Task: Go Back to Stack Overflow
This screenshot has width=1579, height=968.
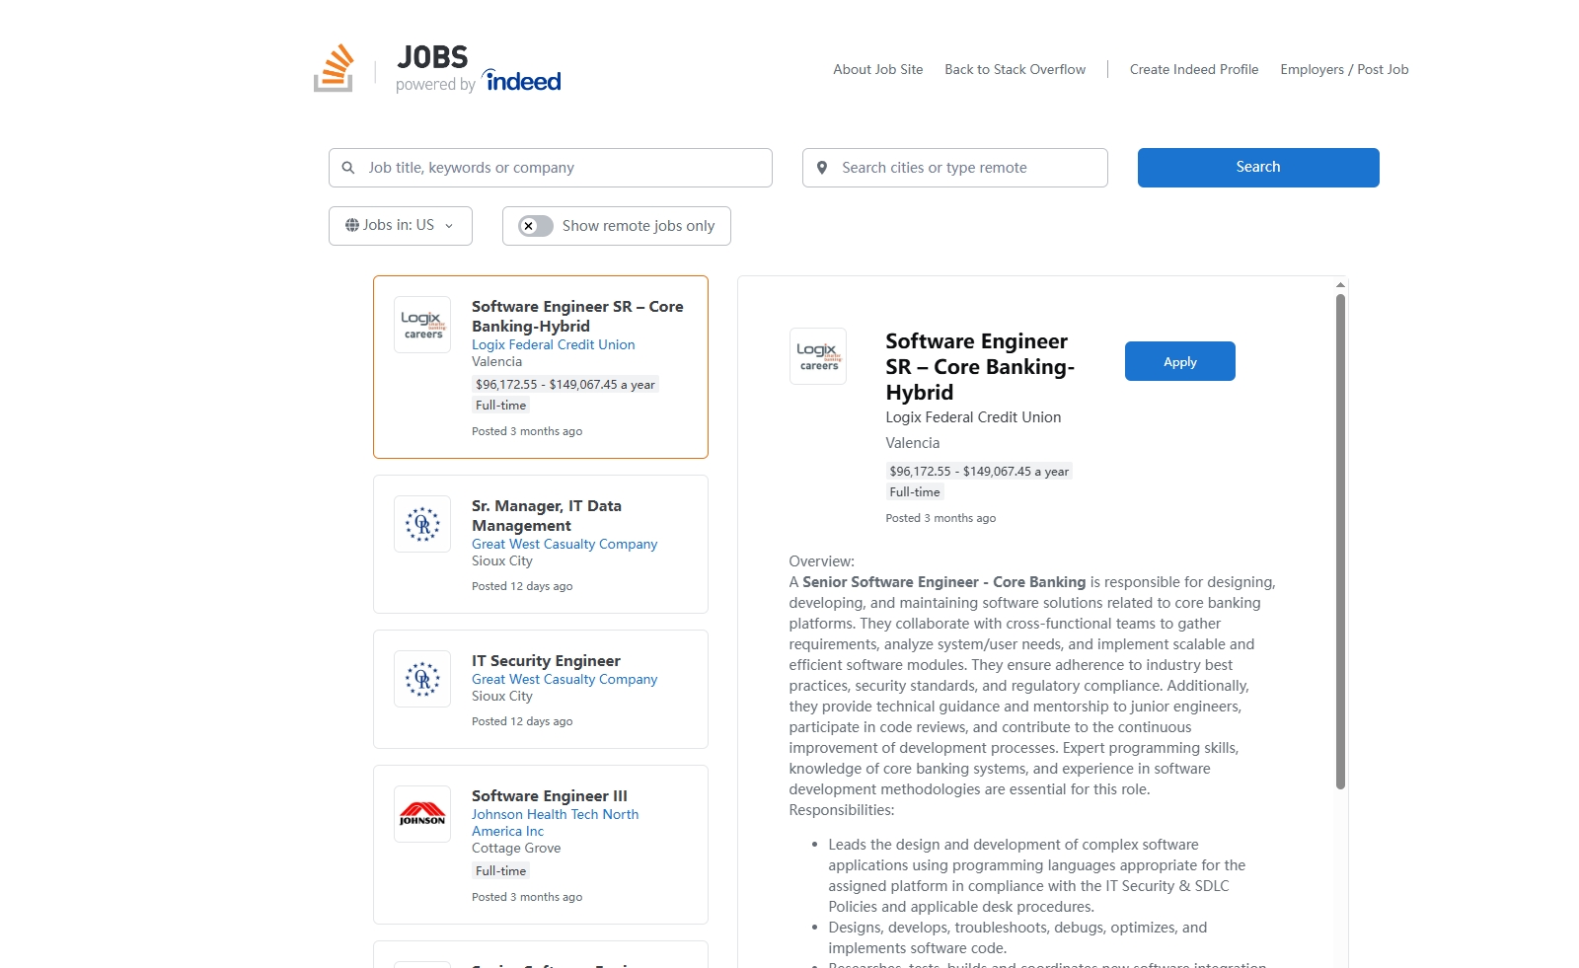Action: tap(1015, 69)
